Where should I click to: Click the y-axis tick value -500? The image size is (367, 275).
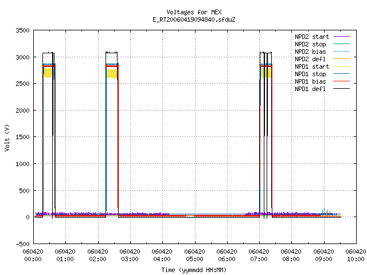[x=22, y=244]
